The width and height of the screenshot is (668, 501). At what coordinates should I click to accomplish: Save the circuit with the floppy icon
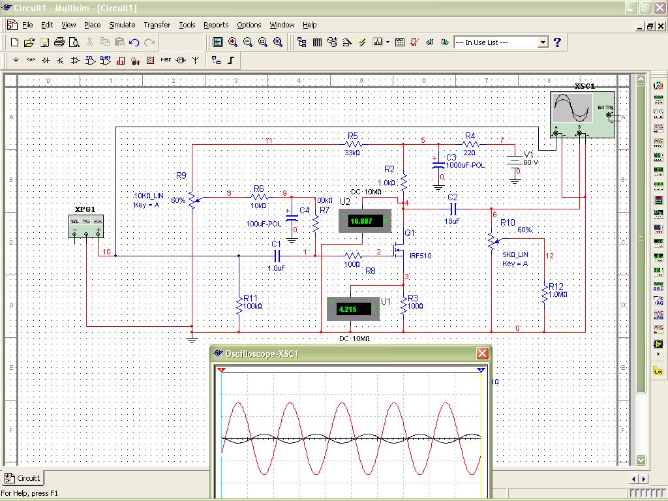(x=44, y=42)
